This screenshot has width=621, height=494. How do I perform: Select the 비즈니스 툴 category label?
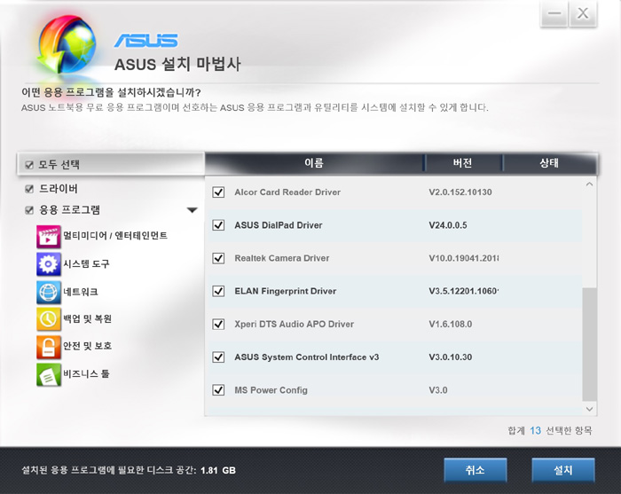pyautogui.click(x=86, y=373)
